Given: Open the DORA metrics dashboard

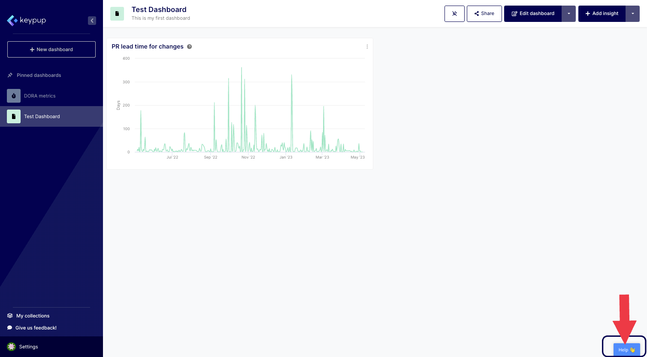Looking at the screenshot, I should [39, 96].
